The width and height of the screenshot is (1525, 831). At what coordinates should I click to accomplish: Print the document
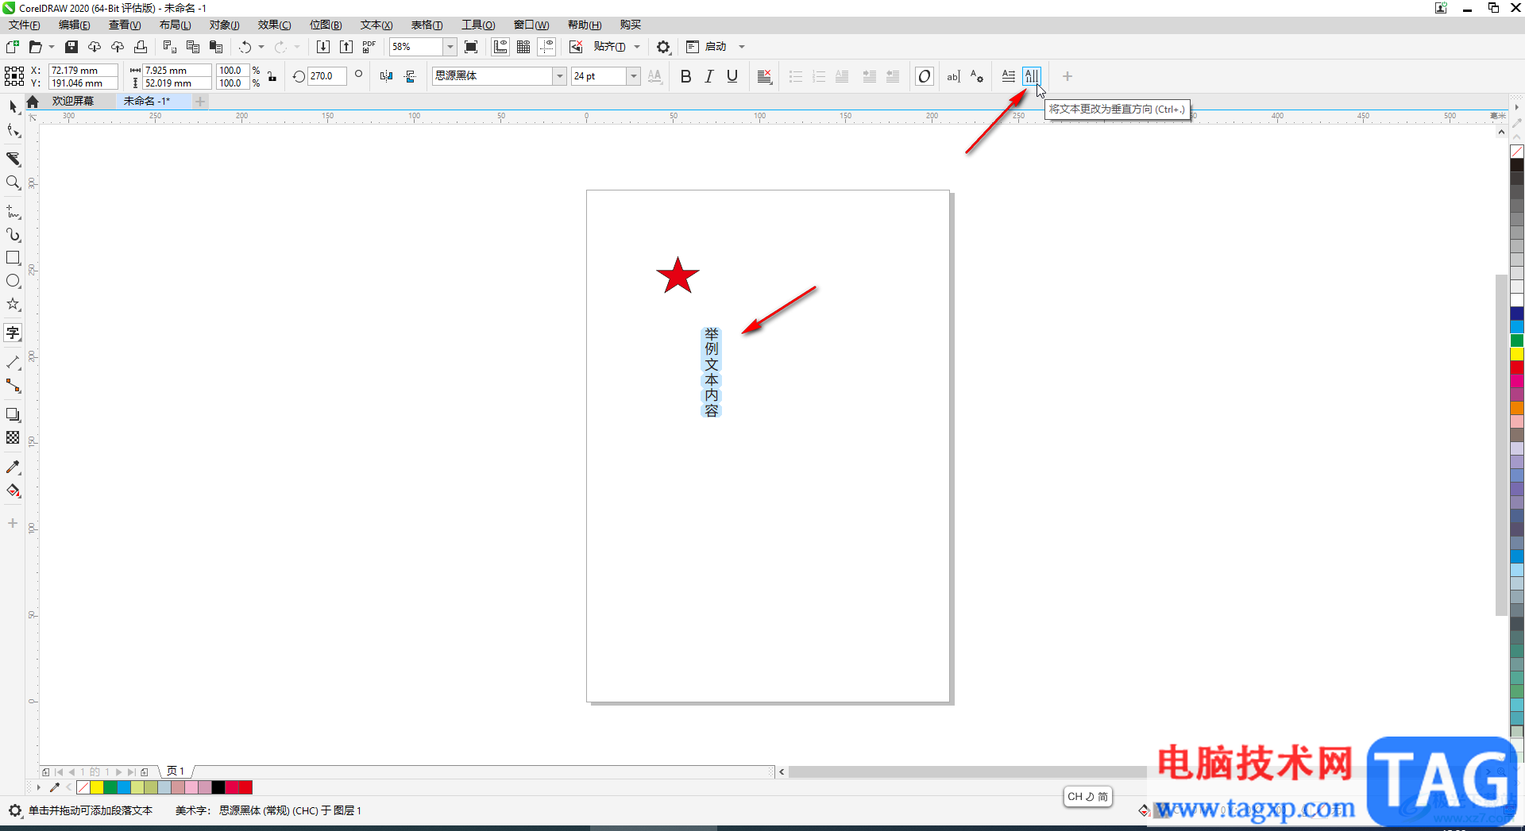(x=141, y=47)
